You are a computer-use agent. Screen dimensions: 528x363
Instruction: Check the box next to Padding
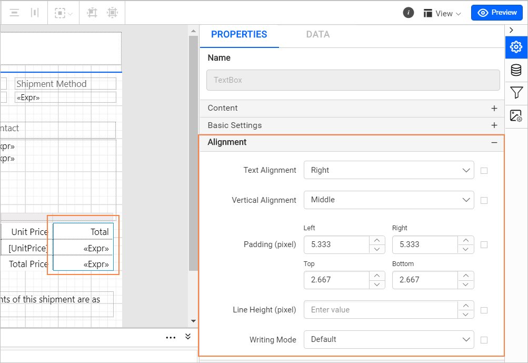[484, 244]
